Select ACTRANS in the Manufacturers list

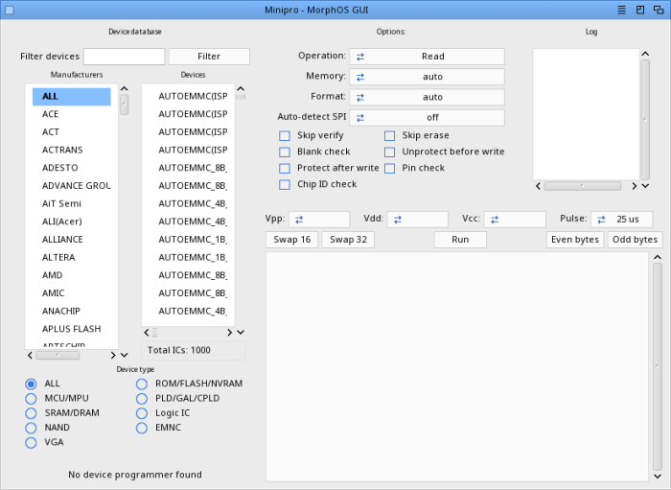[72, 151]
